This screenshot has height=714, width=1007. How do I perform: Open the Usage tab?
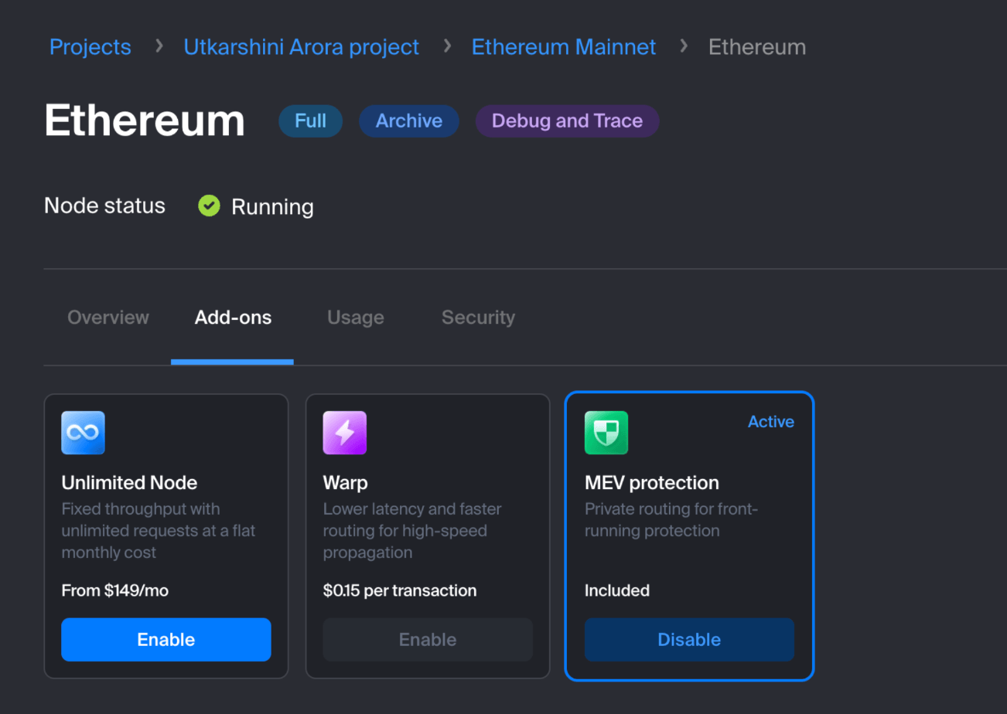coord(356,318)
